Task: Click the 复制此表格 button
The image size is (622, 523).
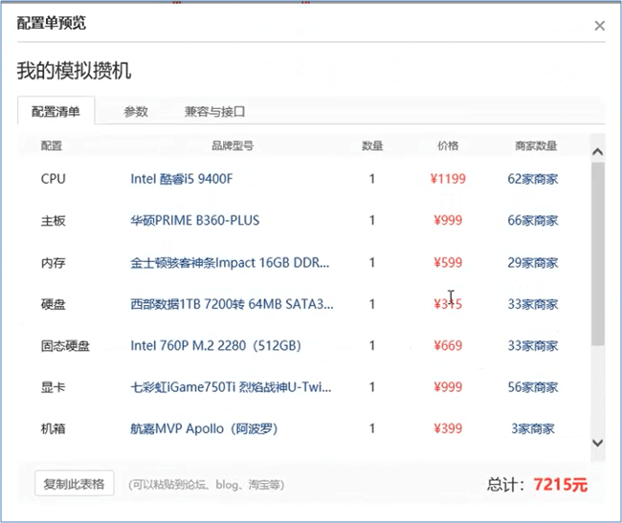Action: (x=75, y=484)
